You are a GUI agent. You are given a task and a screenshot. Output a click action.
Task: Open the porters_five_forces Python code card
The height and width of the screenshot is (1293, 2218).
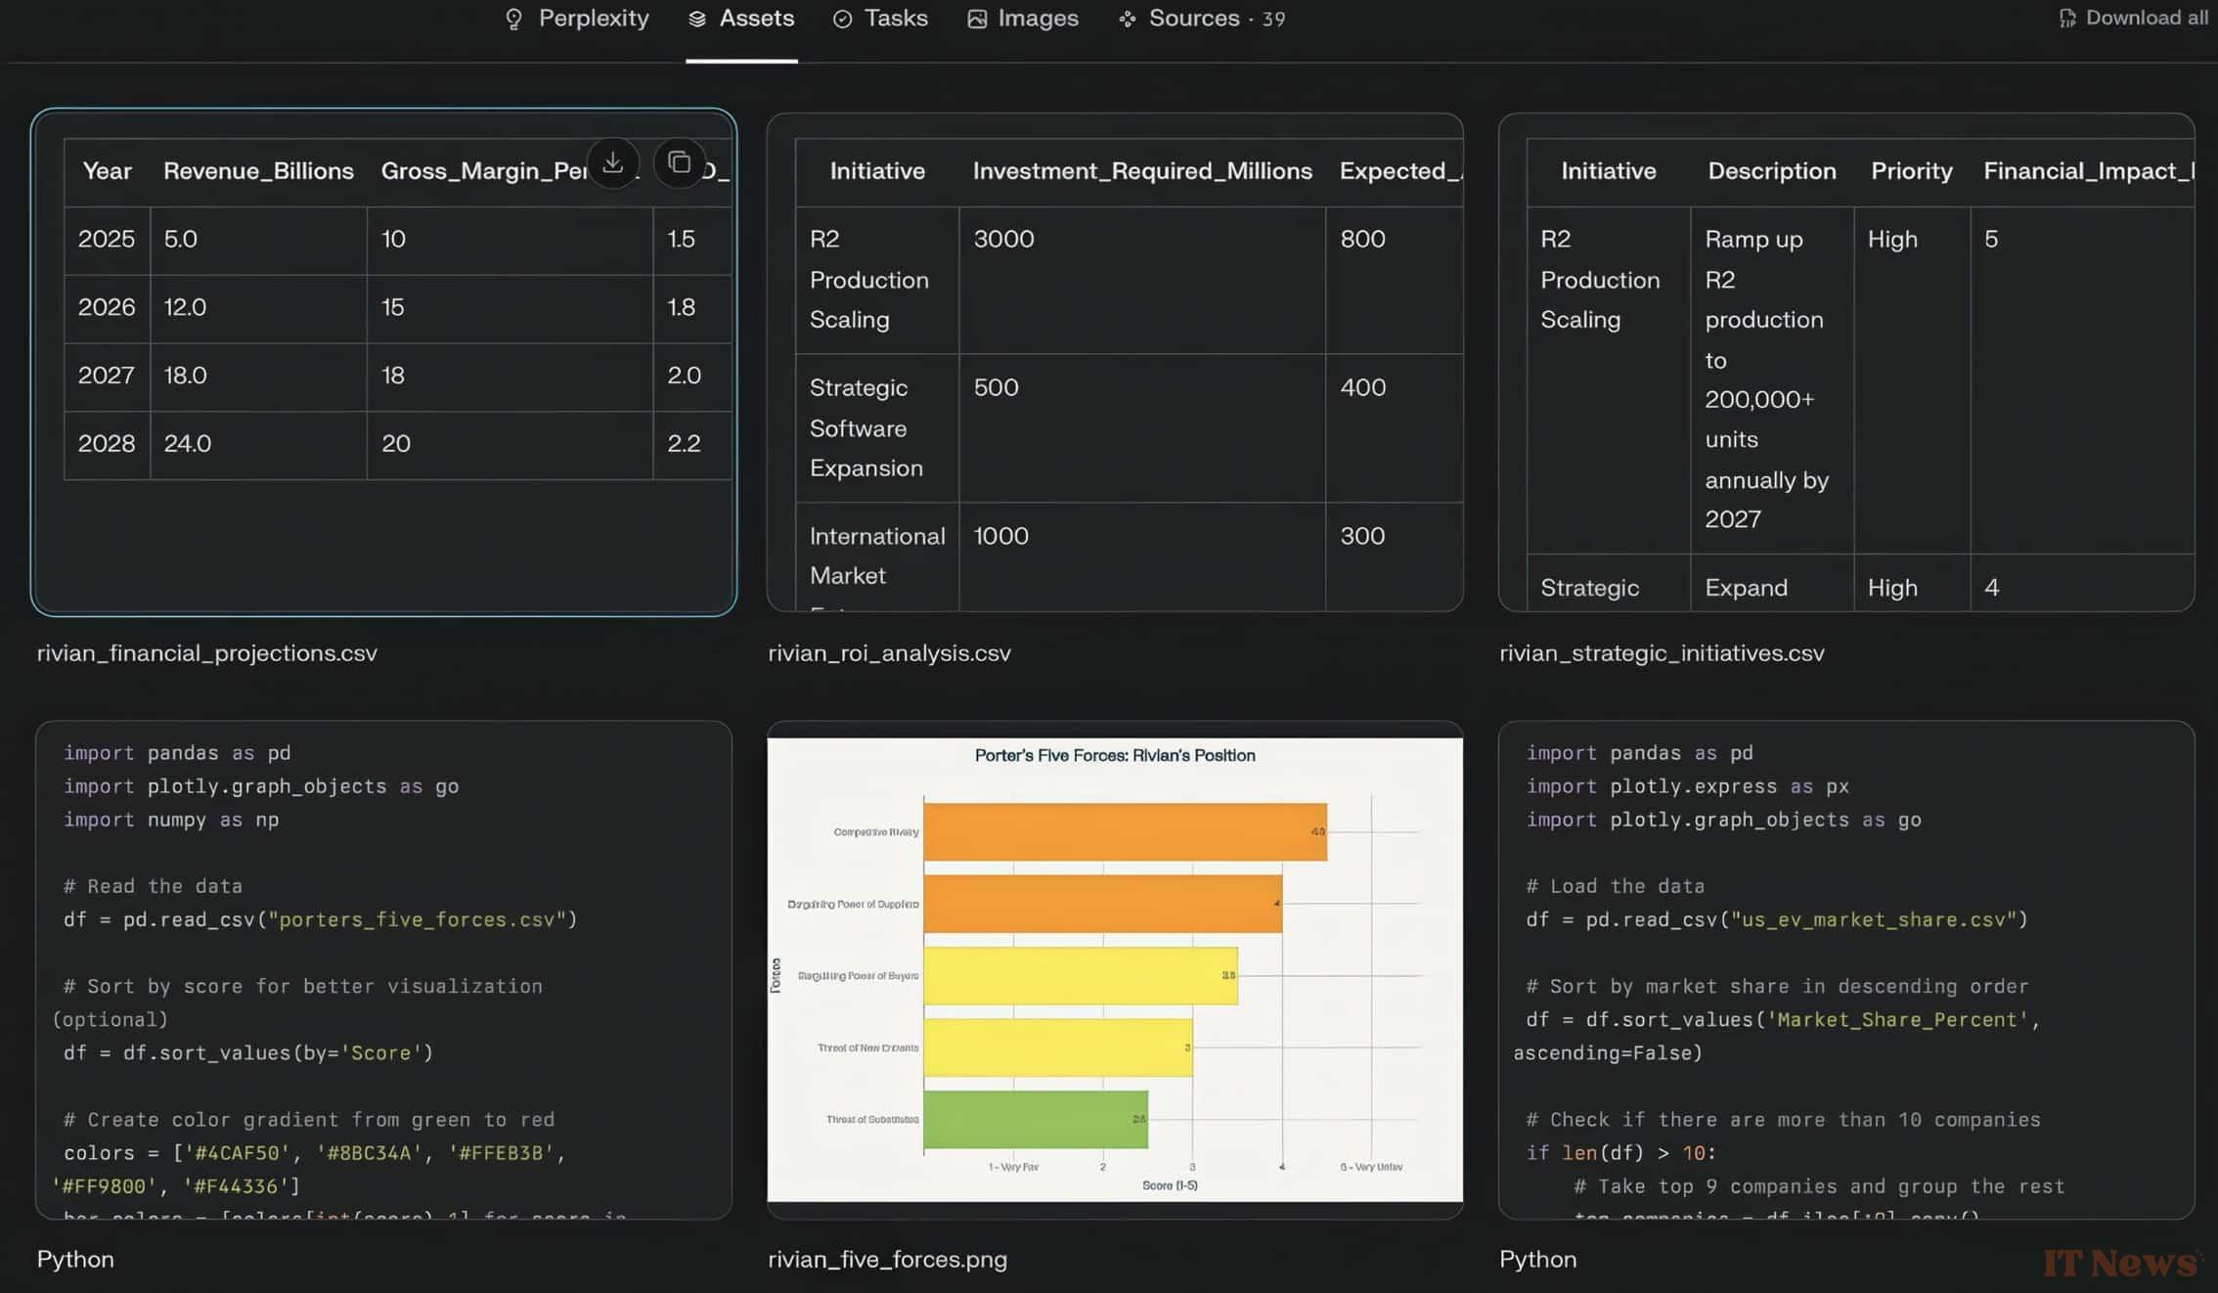coord(383,968)
